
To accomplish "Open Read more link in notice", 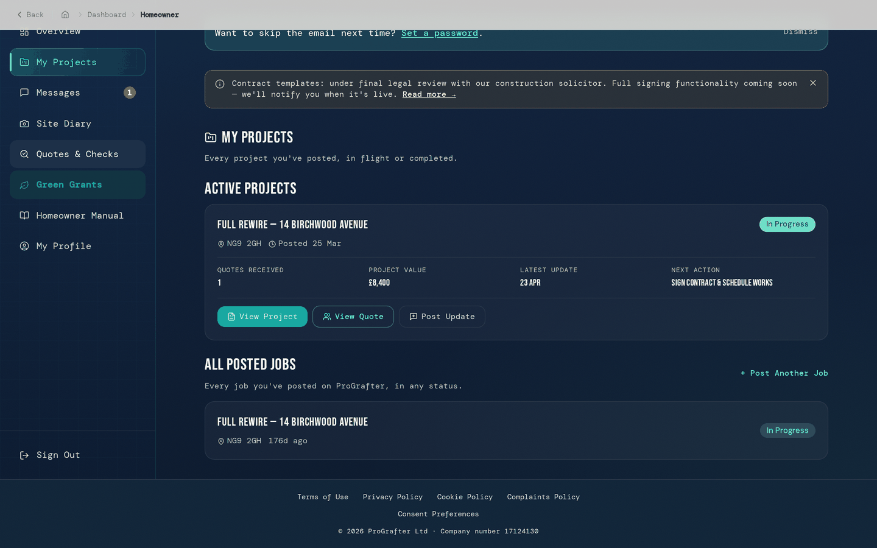I will point(429,94).
